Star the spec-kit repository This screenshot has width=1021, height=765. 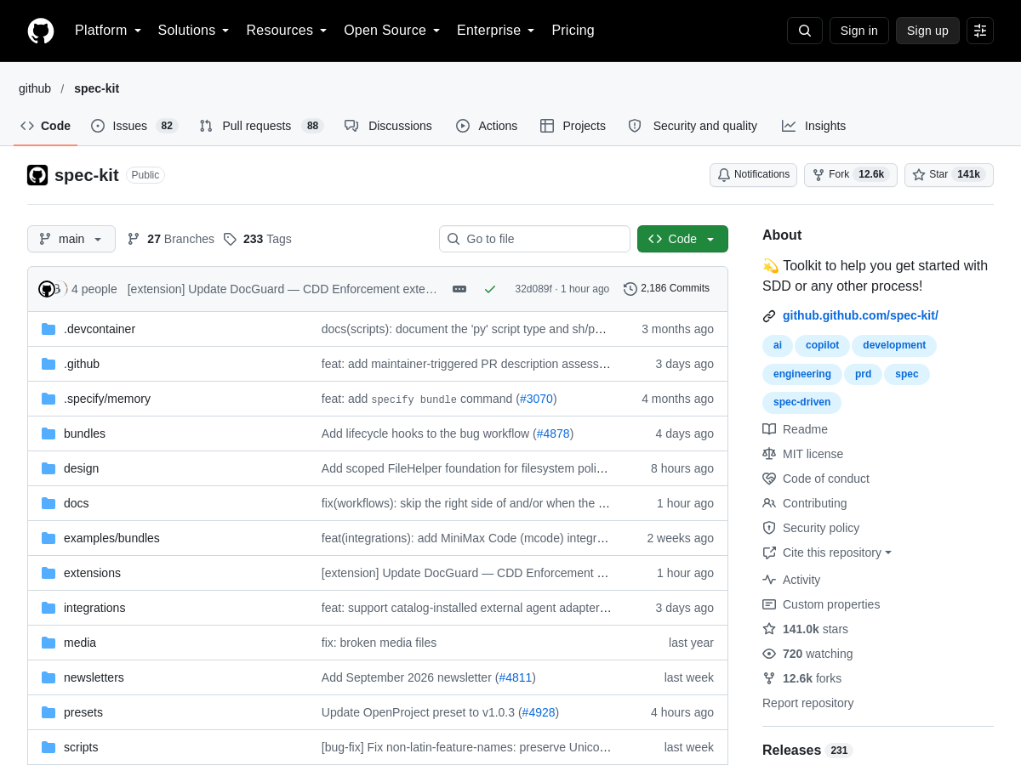point(949,175)
